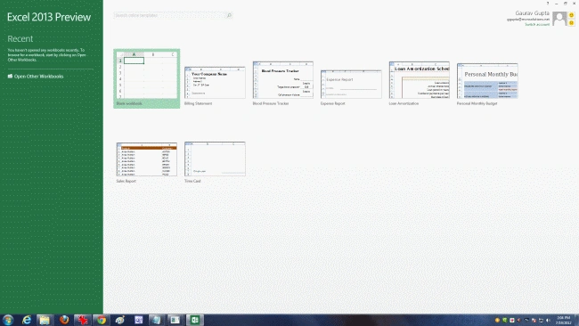The height and width of the screenshot is (326, 579).
Task: Click the magnifier search icon
Action: 229,15
